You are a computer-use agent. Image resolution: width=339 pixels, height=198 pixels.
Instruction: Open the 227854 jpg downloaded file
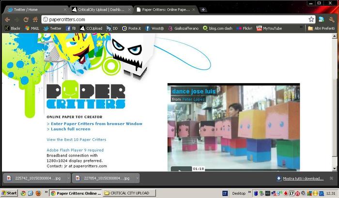(x=104, y=178)
